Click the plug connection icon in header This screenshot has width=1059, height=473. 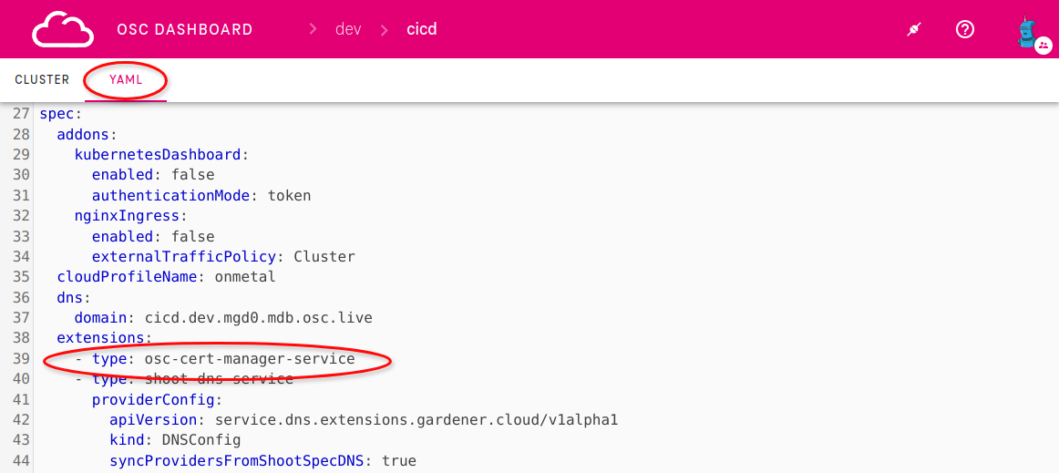[x=914, y=29]
